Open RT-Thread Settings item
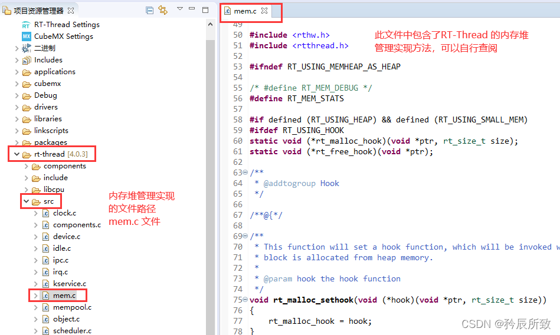560x335 pixels. [67, 25]
